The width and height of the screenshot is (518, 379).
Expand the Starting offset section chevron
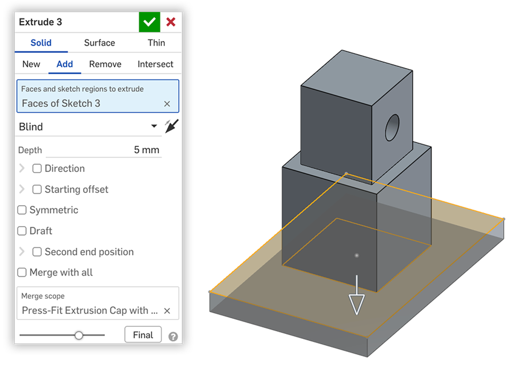22,189
